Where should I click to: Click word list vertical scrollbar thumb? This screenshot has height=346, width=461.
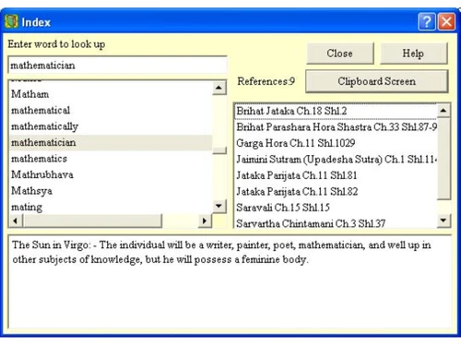click(x=219, y=150)
